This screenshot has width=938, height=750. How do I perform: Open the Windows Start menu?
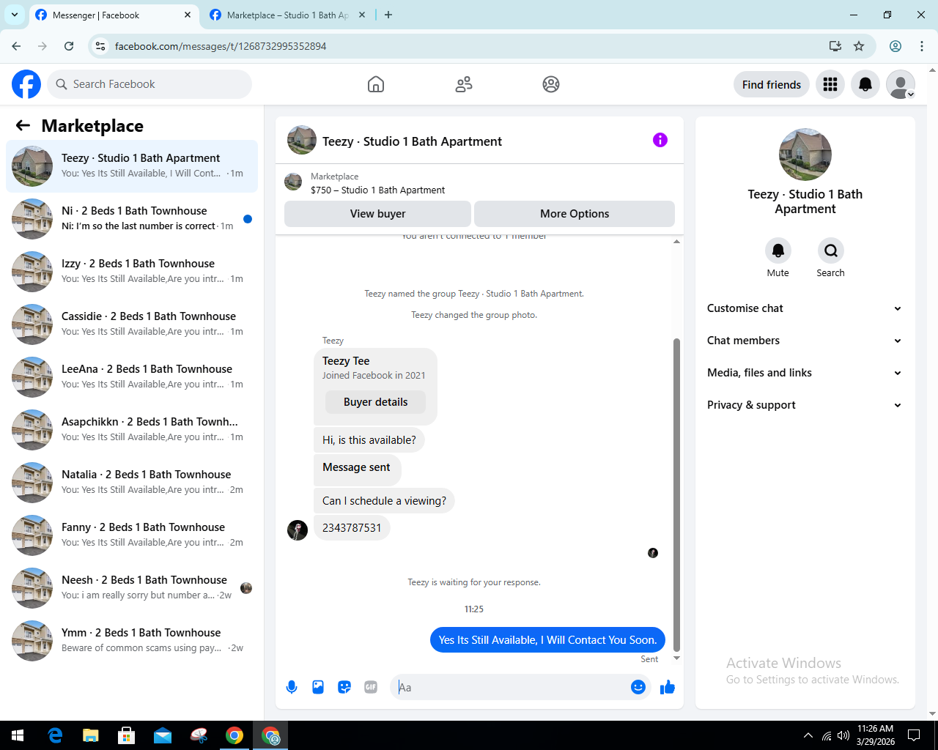18,735
